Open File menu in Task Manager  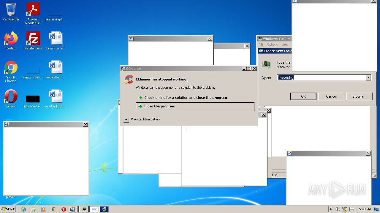point(261,44)
